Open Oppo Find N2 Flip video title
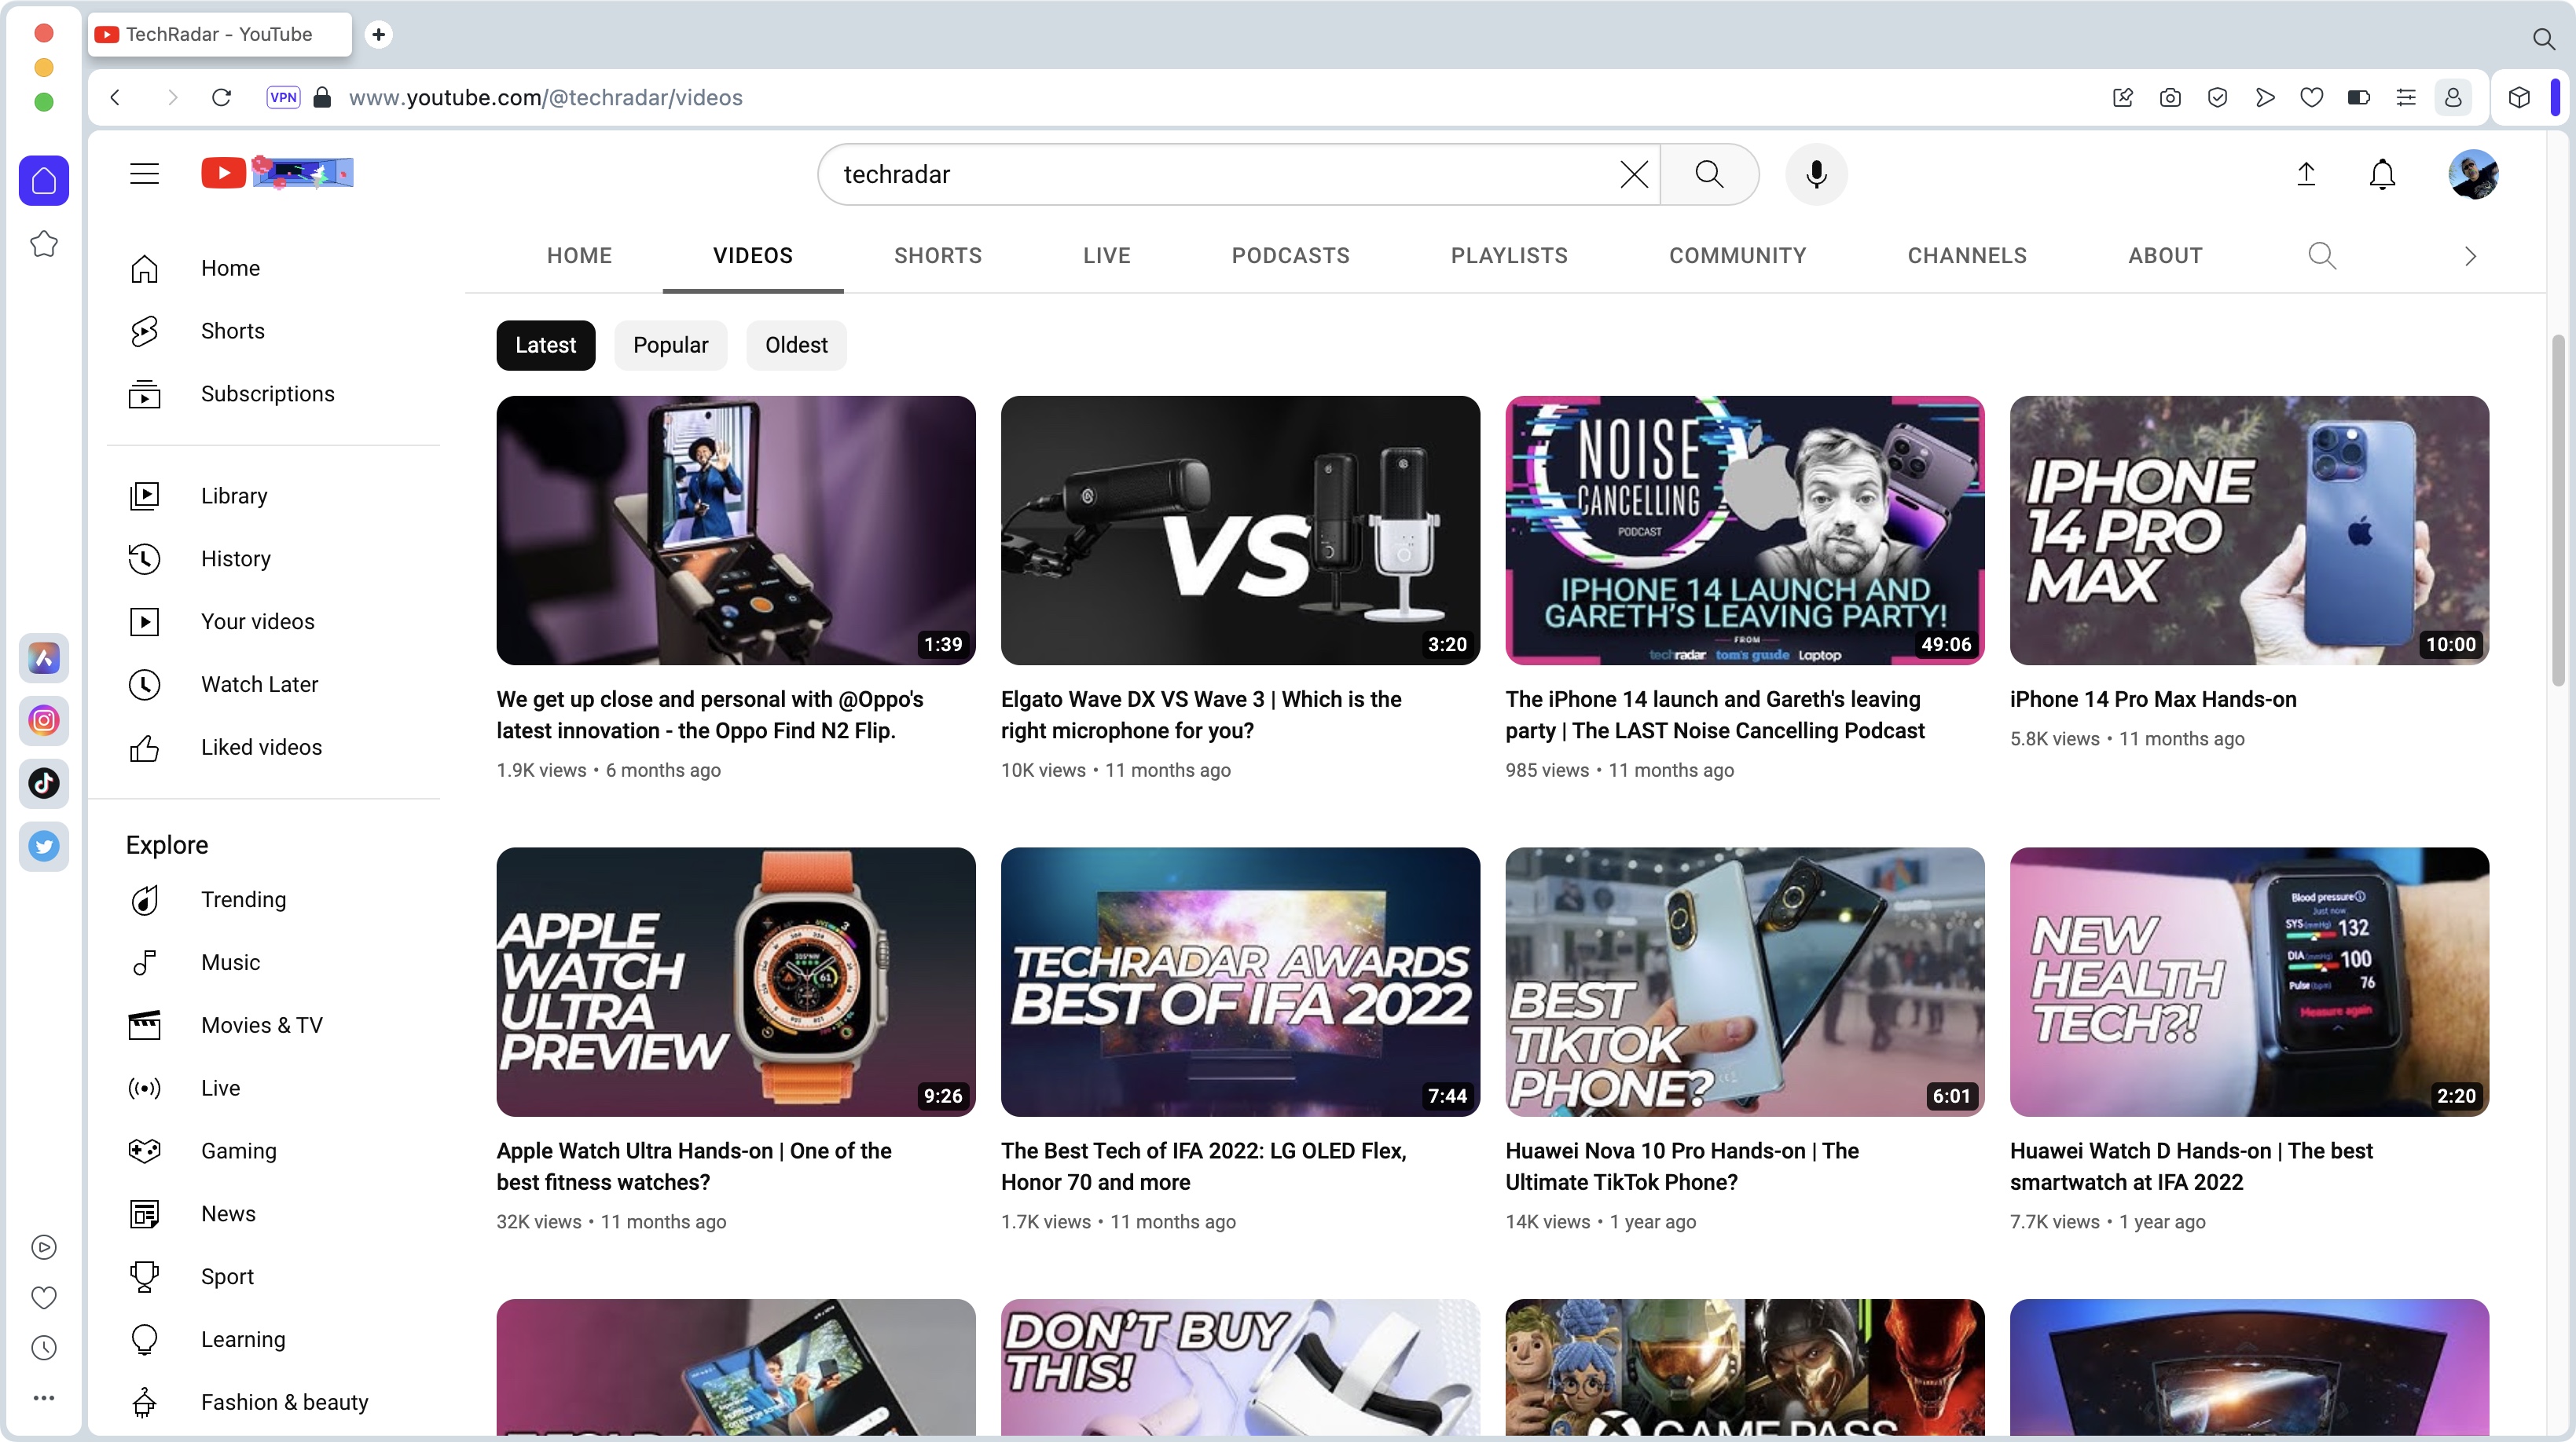Image resolution: width=2576 pixels, height=1442 pixels. (710, 716)
